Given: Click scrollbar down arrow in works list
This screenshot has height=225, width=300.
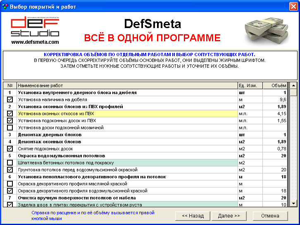Looking at the screenshot, I should (x=293, y=204).
